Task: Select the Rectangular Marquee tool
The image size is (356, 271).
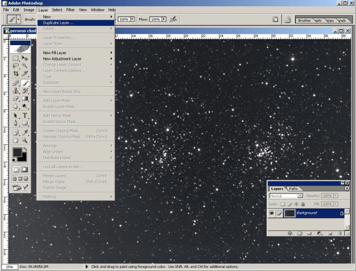Action: click(16, 59)
